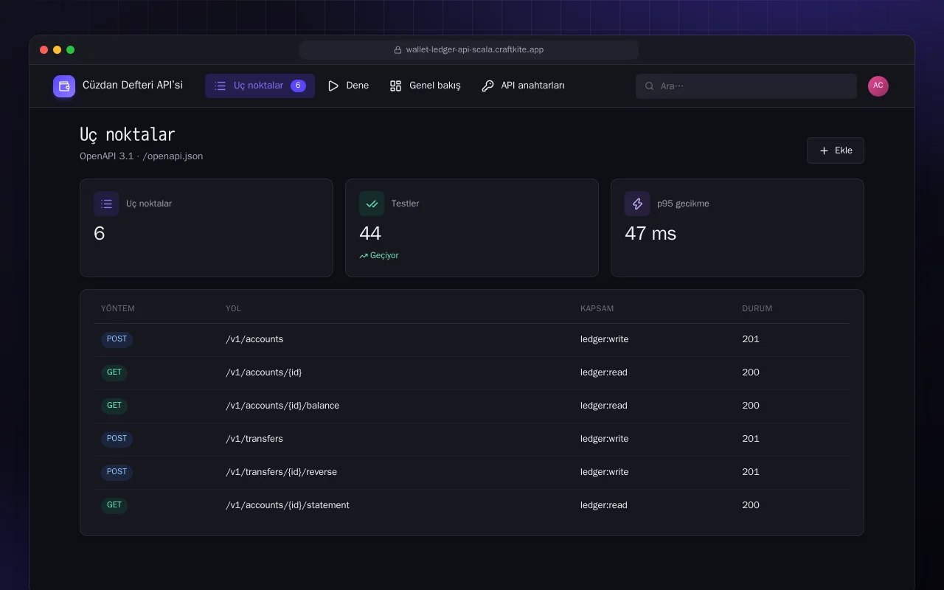Click the API anahtarları key icon
Viewport: 944px width, 590px height.
(487, 86)
